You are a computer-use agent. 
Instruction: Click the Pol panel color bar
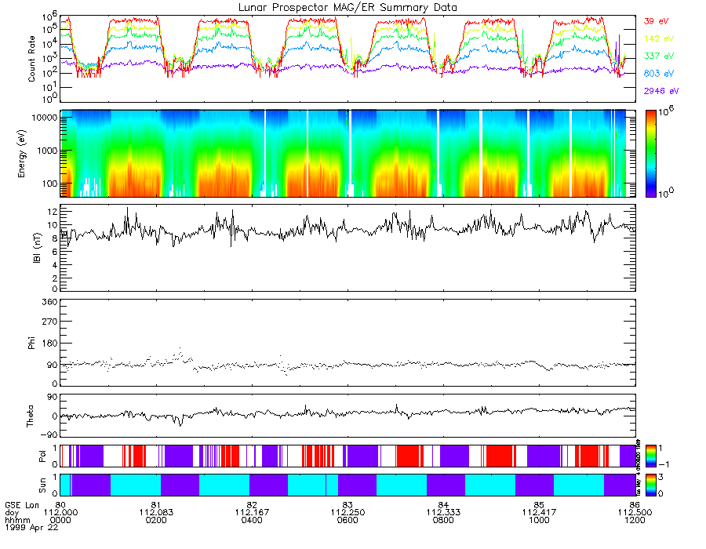point(650,456)
